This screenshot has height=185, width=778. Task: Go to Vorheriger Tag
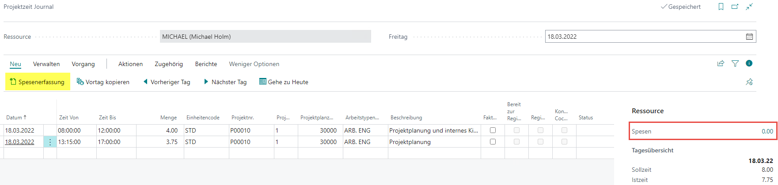167,82
